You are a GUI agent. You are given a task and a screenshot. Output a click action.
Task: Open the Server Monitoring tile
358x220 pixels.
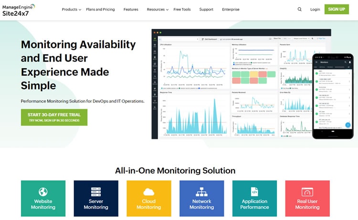96,199
